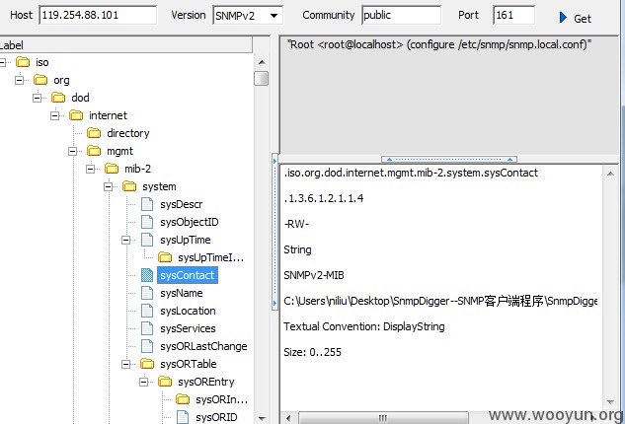Click the SNMPv2-MIB module text
Screen dimensions: 625x424
pos(314,275)
